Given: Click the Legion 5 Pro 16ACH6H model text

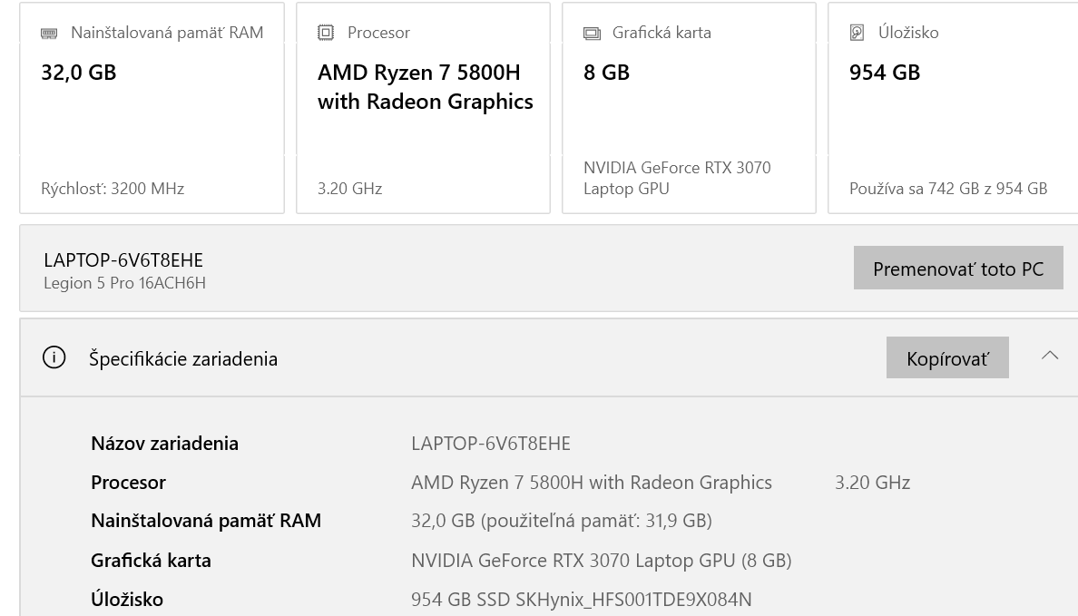Looking at the screenshot, I should [124, 283].
